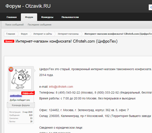
Task: Click the red TS badge on avatar
Action: (x=11, y=69)
